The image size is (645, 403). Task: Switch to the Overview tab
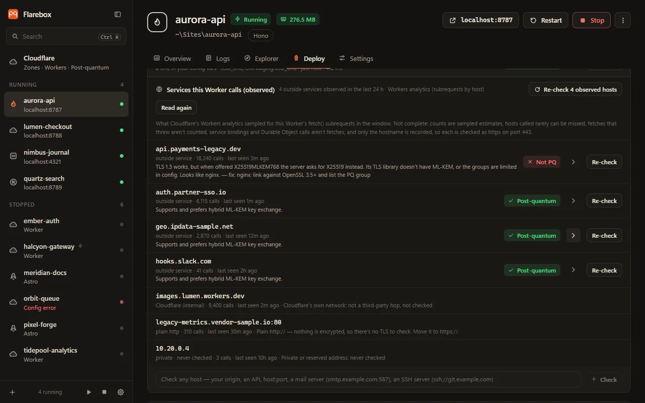click(172, 58)
